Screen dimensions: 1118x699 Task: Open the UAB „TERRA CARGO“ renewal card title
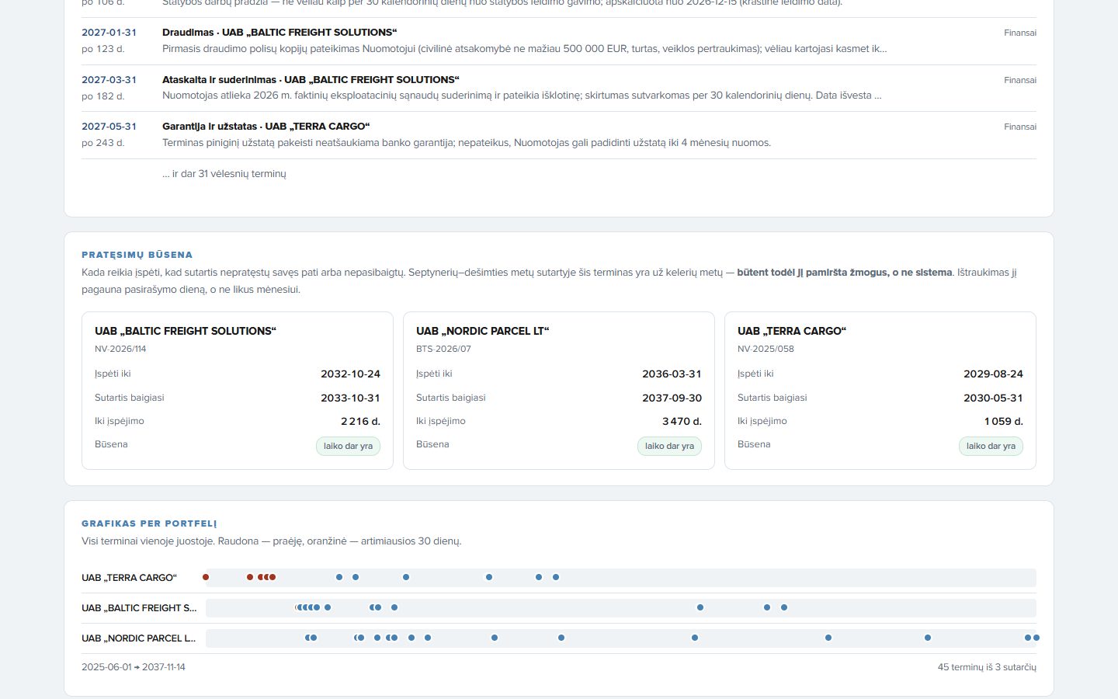pos(792,331)
